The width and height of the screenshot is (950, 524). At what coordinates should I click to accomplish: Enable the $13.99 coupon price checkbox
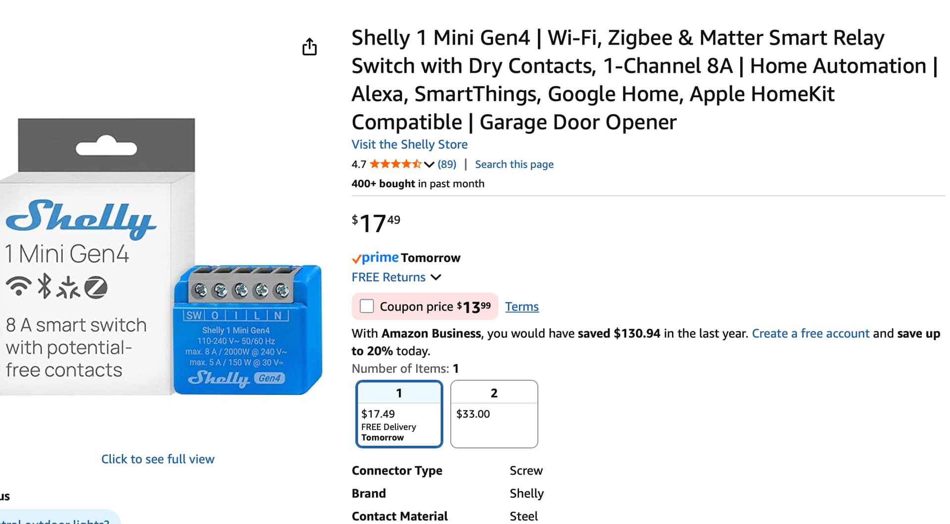click(367, 306)
